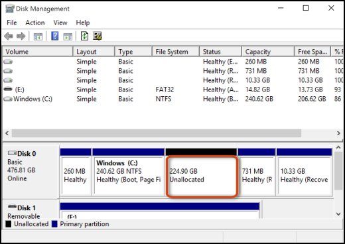Screen dimensions: 345x244
Task: Close the Disk Management window
Action: [331, 8]
